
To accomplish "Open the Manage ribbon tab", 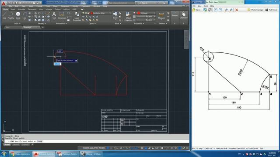I will [x=49, y=9].
